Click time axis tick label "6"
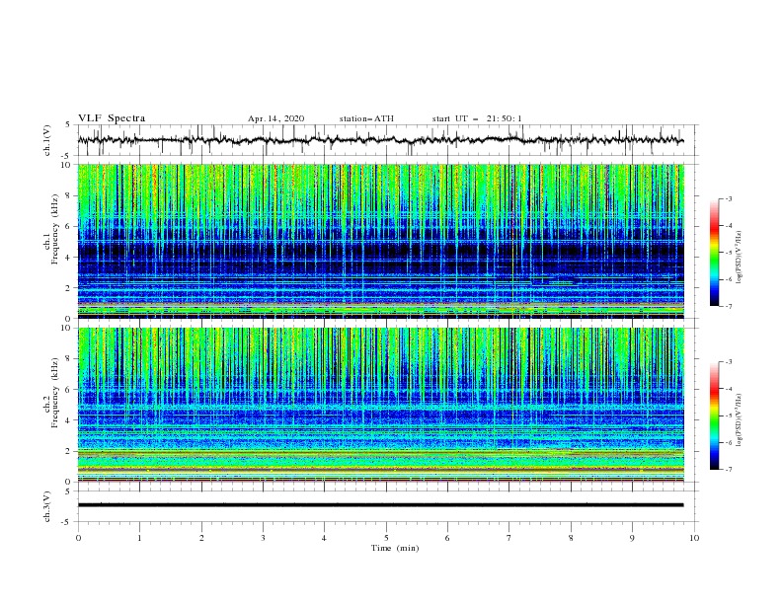The height and width of the screenshot is (604, 782). tap(447, 538)
